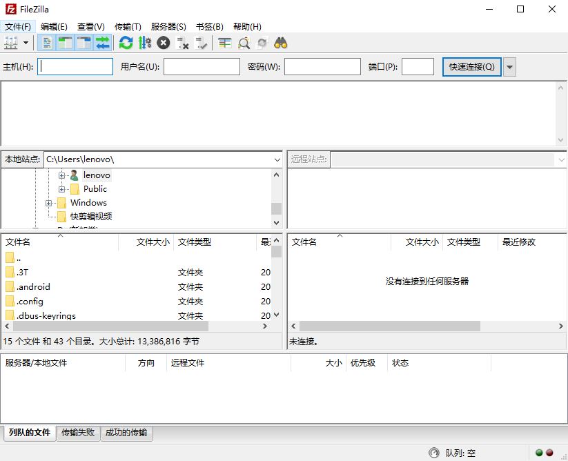Viewport: 568px width, 461px height.
Task: Open the 服务器(S) menu
Action: click(168, 27)
